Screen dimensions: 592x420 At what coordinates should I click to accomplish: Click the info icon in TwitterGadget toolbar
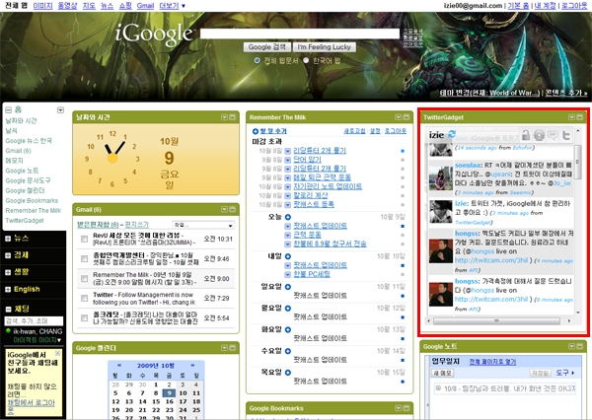coord(540,135)
